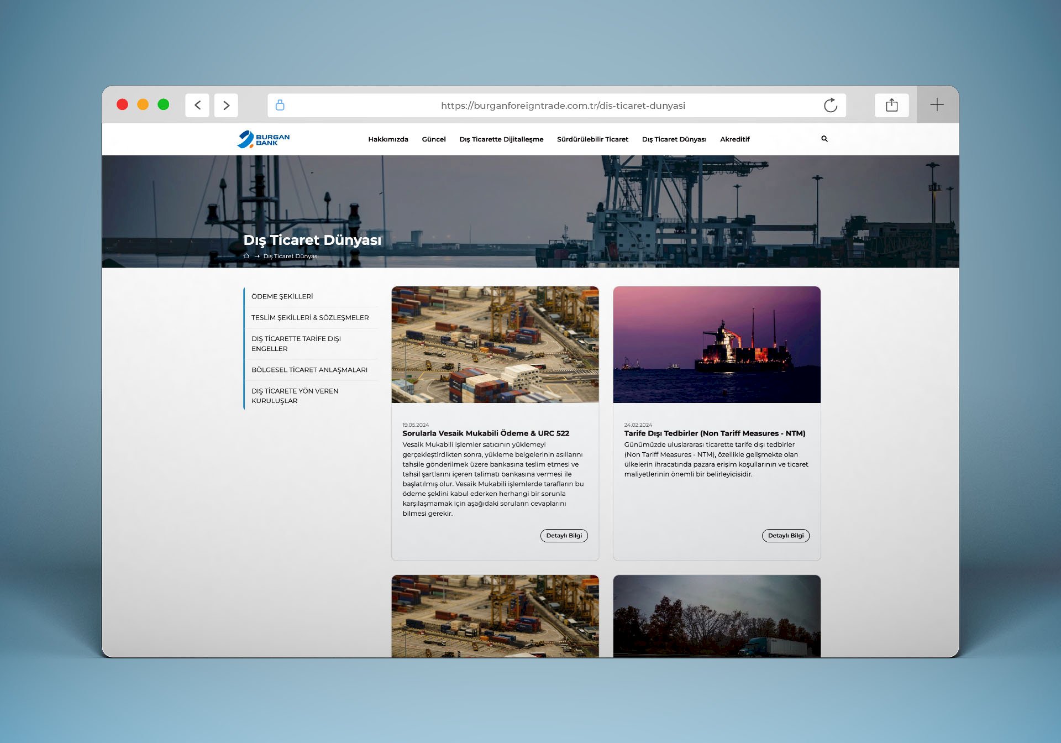Viewport: 1061px width, 743px height.
Task: Close the browser window with red button
Action: (x=123, y=104)
